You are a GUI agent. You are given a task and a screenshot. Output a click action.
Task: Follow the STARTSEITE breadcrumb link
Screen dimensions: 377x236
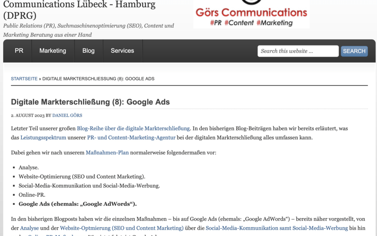click(24, 79)
